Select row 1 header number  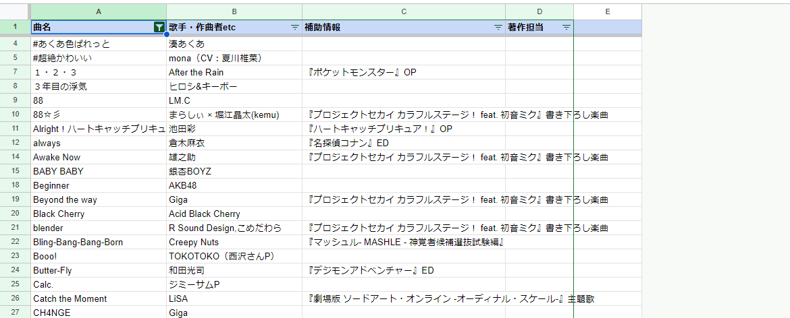coord(15,27)
